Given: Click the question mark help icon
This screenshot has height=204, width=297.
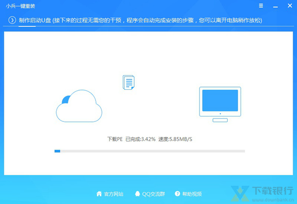Looking at the screenshot, I should point(177,194).
